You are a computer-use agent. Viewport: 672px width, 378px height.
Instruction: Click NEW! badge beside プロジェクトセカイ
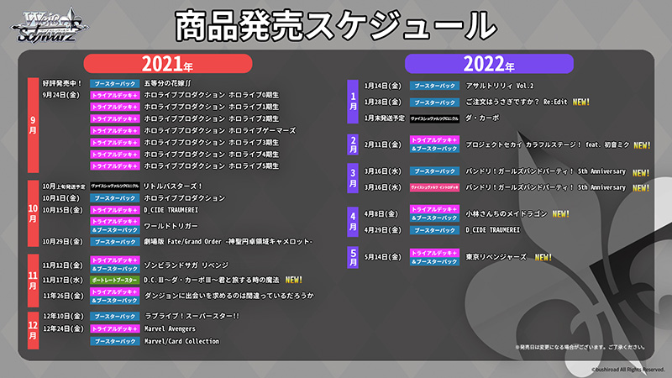click(x=642, y=145)
